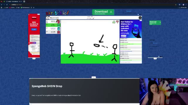Open the browser profile avatar
188x105 pixels.
[183, 5]
